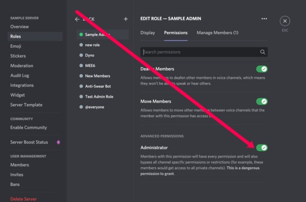Click the green Sample Admin role dot
Viewport: 306px width, 202px height.
tap(81, 35)
